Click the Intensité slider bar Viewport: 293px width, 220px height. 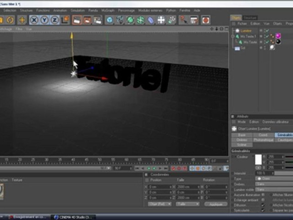[284, 173]
